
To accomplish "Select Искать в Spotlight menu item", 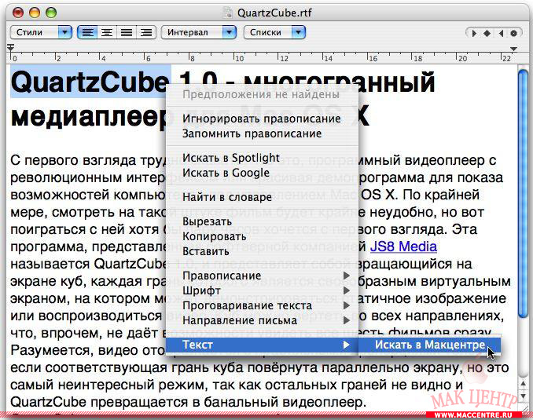I will (262, 158).
